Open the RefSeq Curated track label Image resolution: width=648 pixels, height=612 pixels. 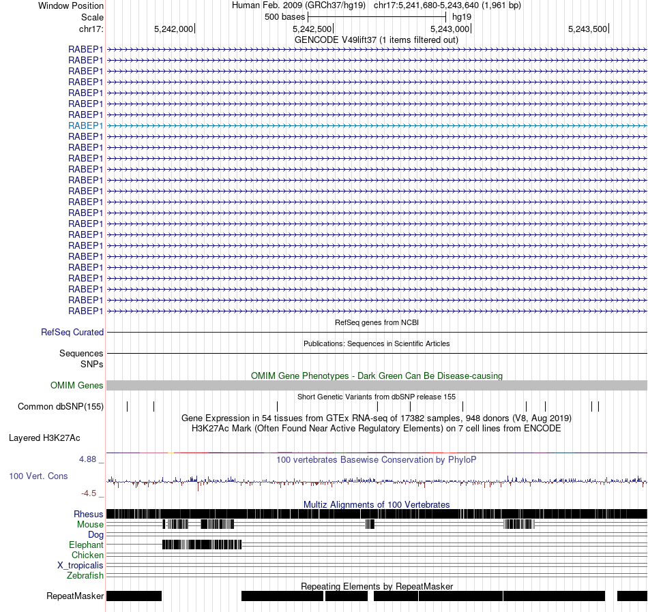[72, 332]
